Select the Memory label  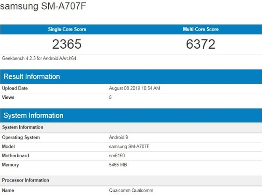click(10, 165)
